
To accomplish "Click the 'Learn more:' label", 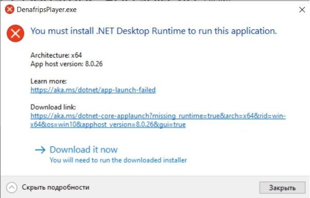I will tap(49, 81).
